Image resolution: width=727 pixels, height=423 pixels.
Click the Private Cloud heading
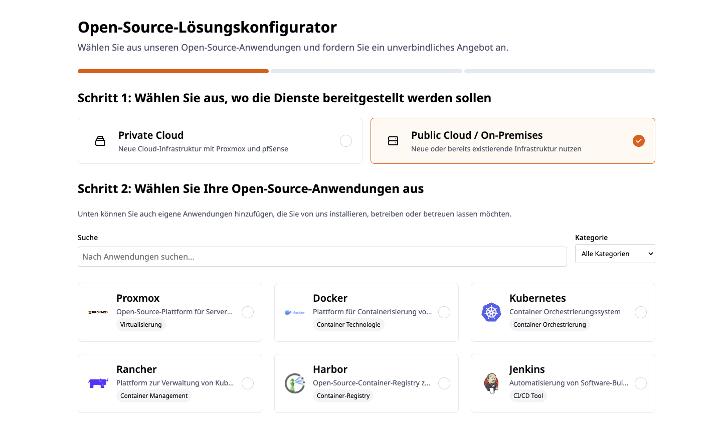pos(151,135)
